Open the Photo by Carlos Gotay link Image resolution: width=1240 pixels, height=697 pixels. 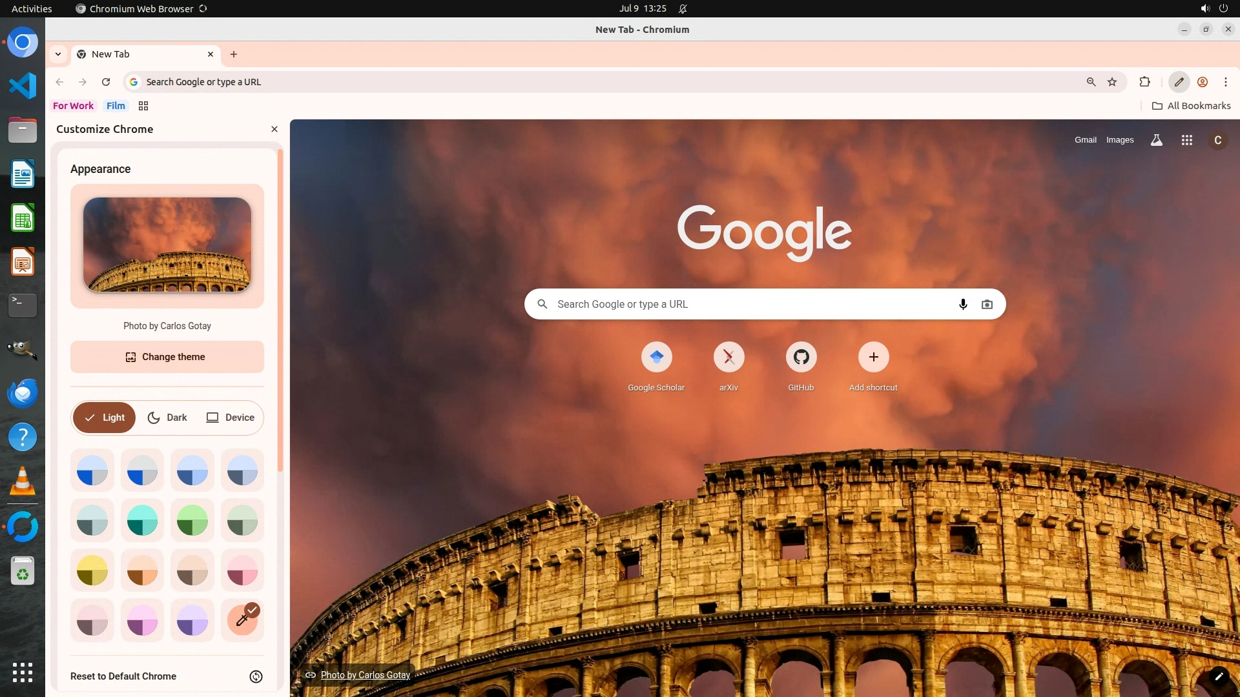click(x=365, y=675)
